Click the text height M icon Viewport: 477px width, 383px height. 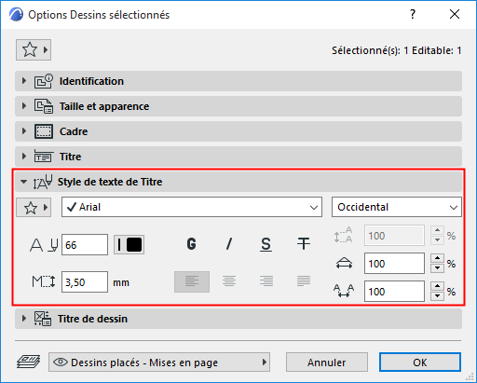(44, 281)
